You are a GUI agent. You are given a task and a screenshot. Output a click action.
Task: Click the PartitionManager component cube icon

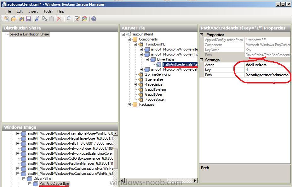pos(23,163)
